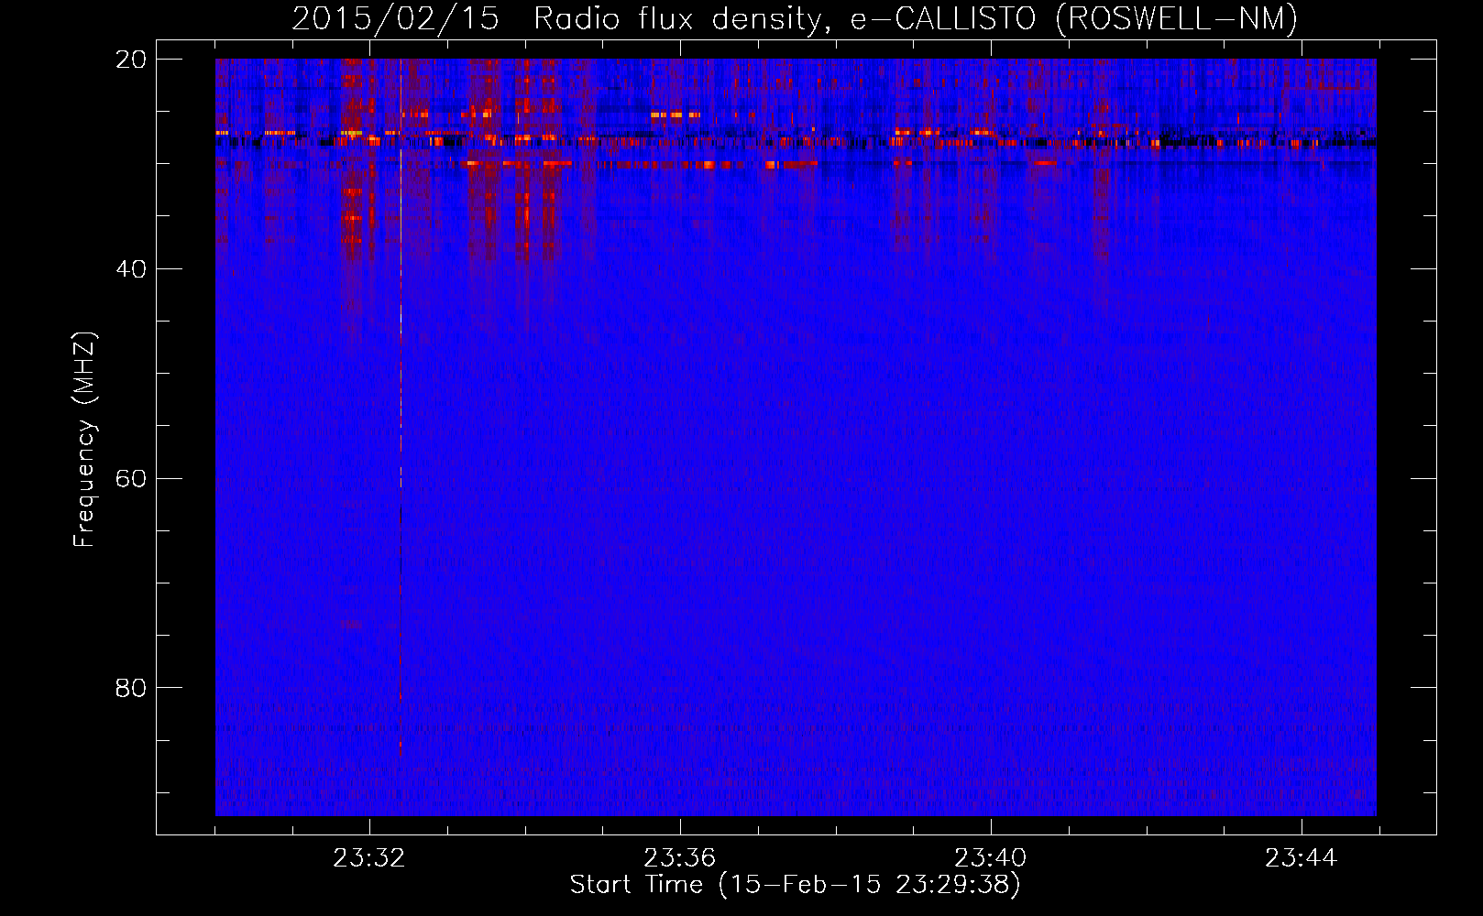
Task: Click the 40 MHz frequency tick label
Action: [x=131, y=268]
